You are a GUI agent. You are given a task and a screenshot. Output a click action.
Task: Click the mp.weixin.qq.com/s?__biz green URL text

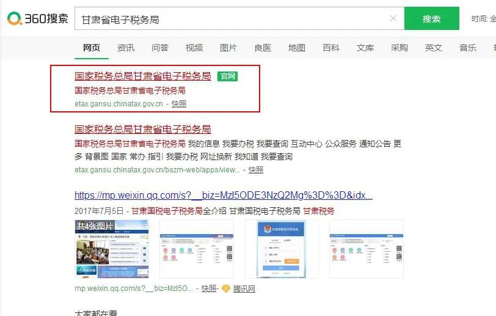[134, 288]
